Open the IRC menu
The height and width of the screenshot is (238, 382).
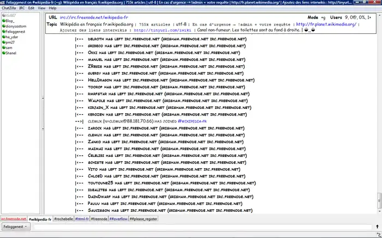21,9
